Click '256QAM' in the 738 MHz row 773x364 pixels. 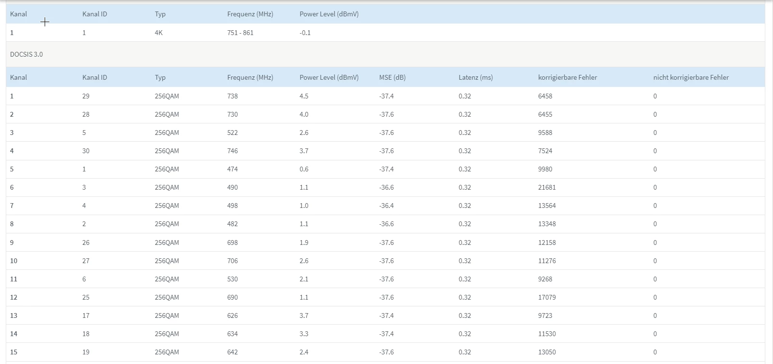[167, 96]
